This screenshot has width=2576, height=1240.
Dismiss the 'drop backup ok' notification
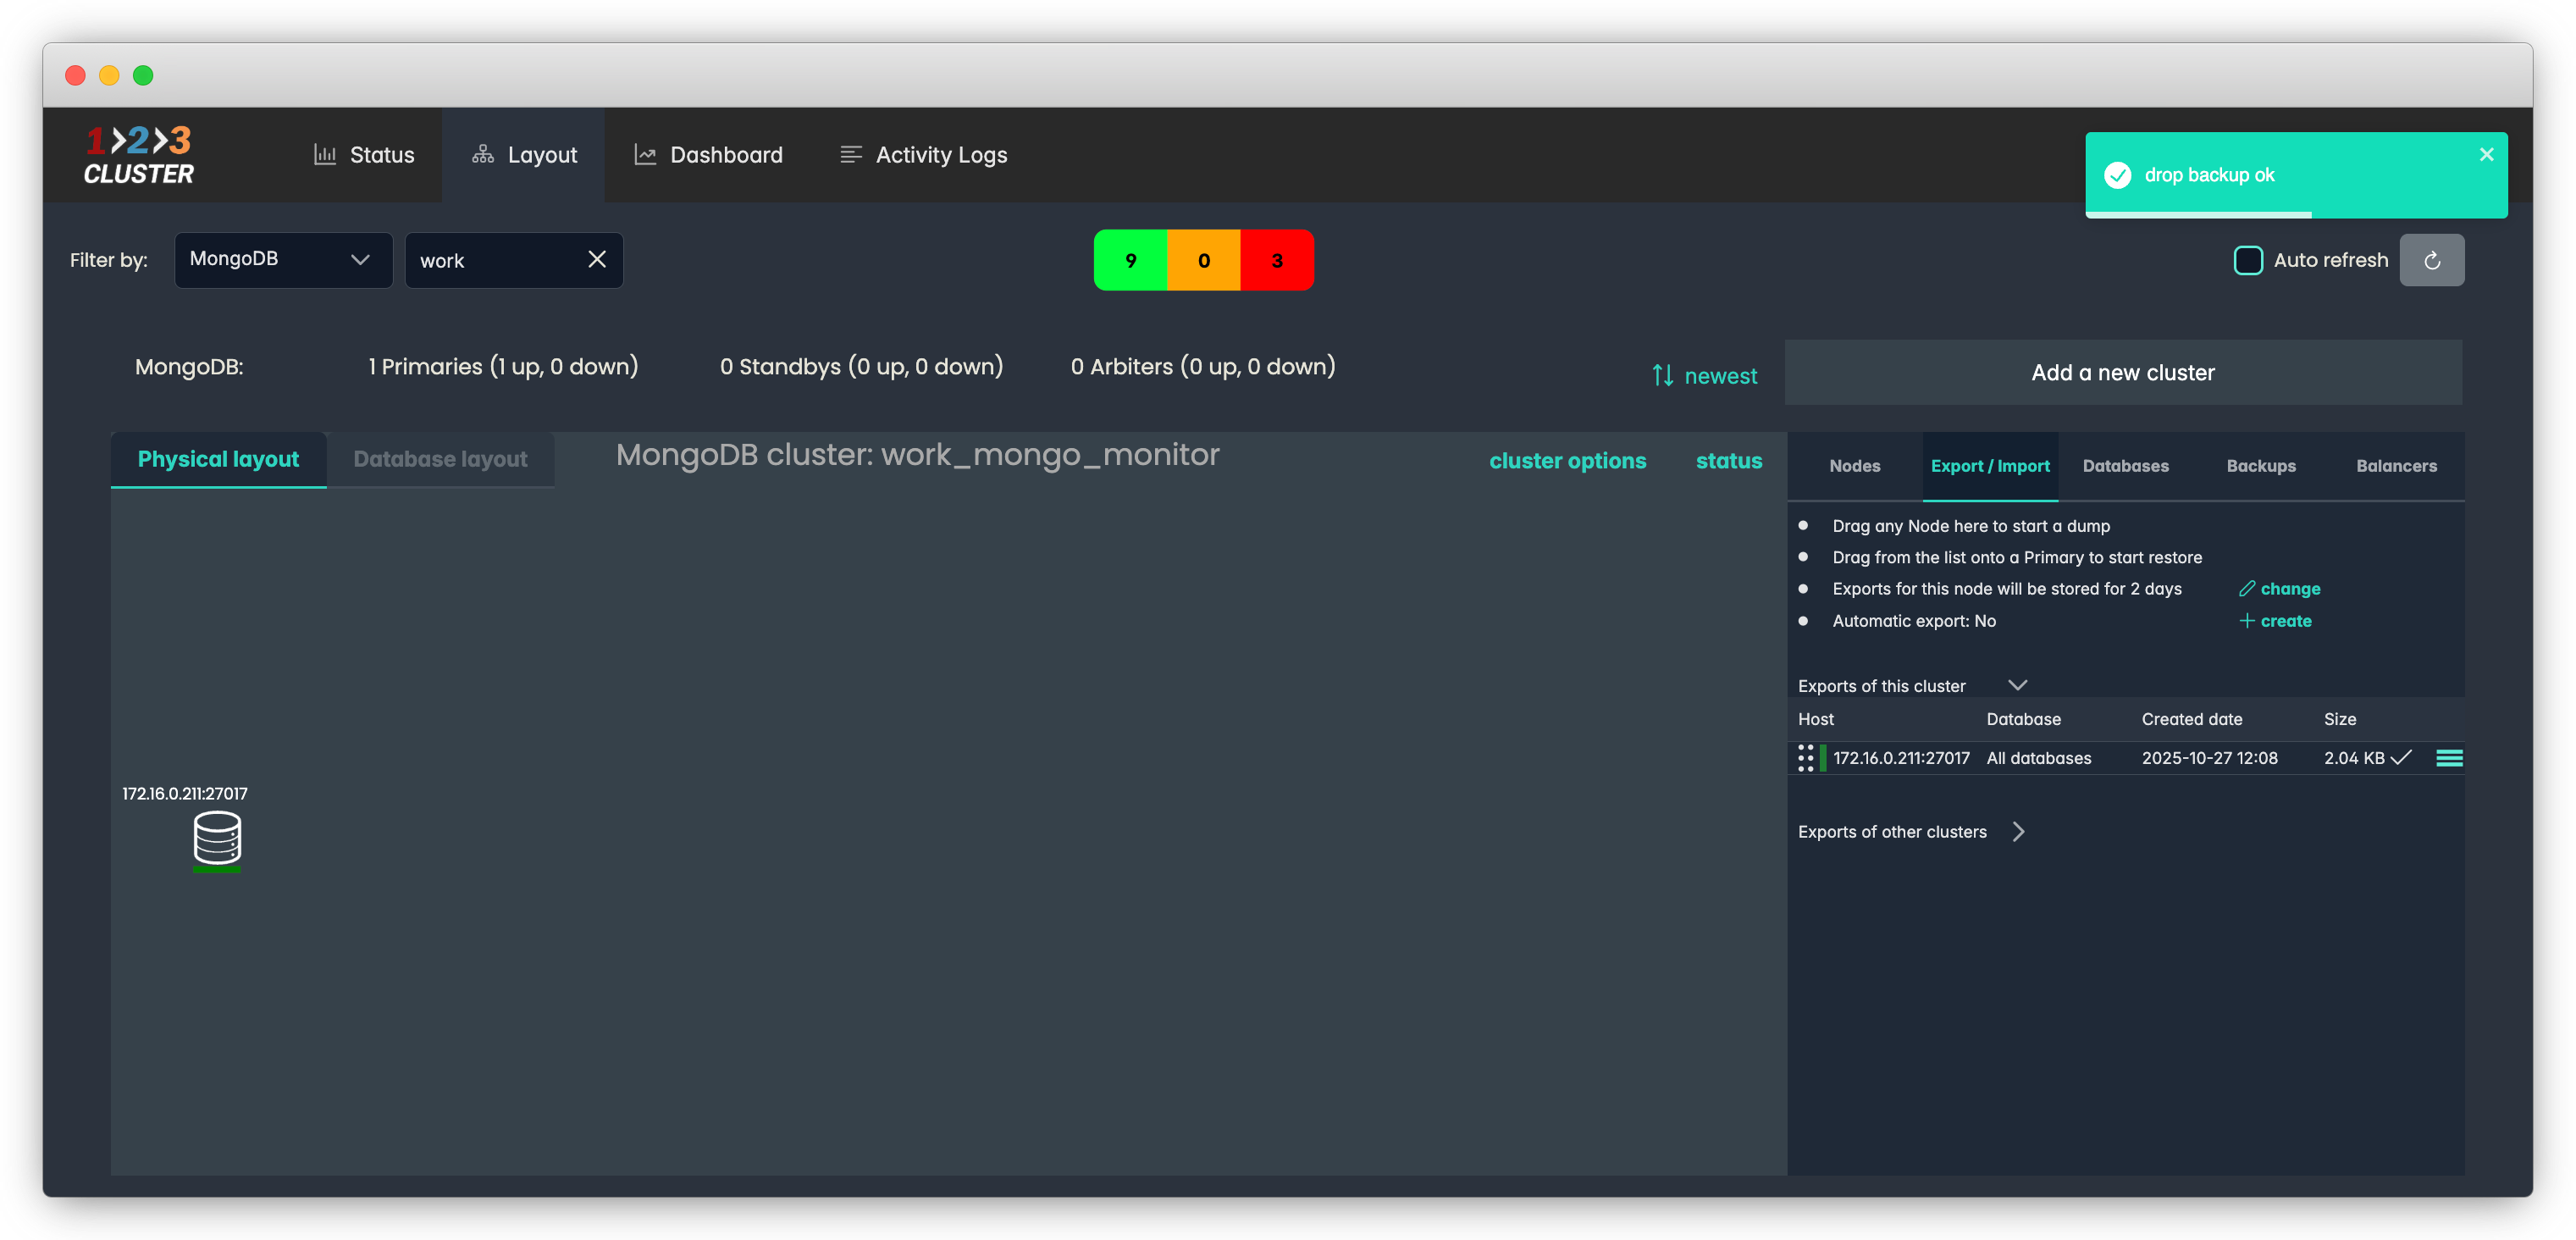(2486, 155)
